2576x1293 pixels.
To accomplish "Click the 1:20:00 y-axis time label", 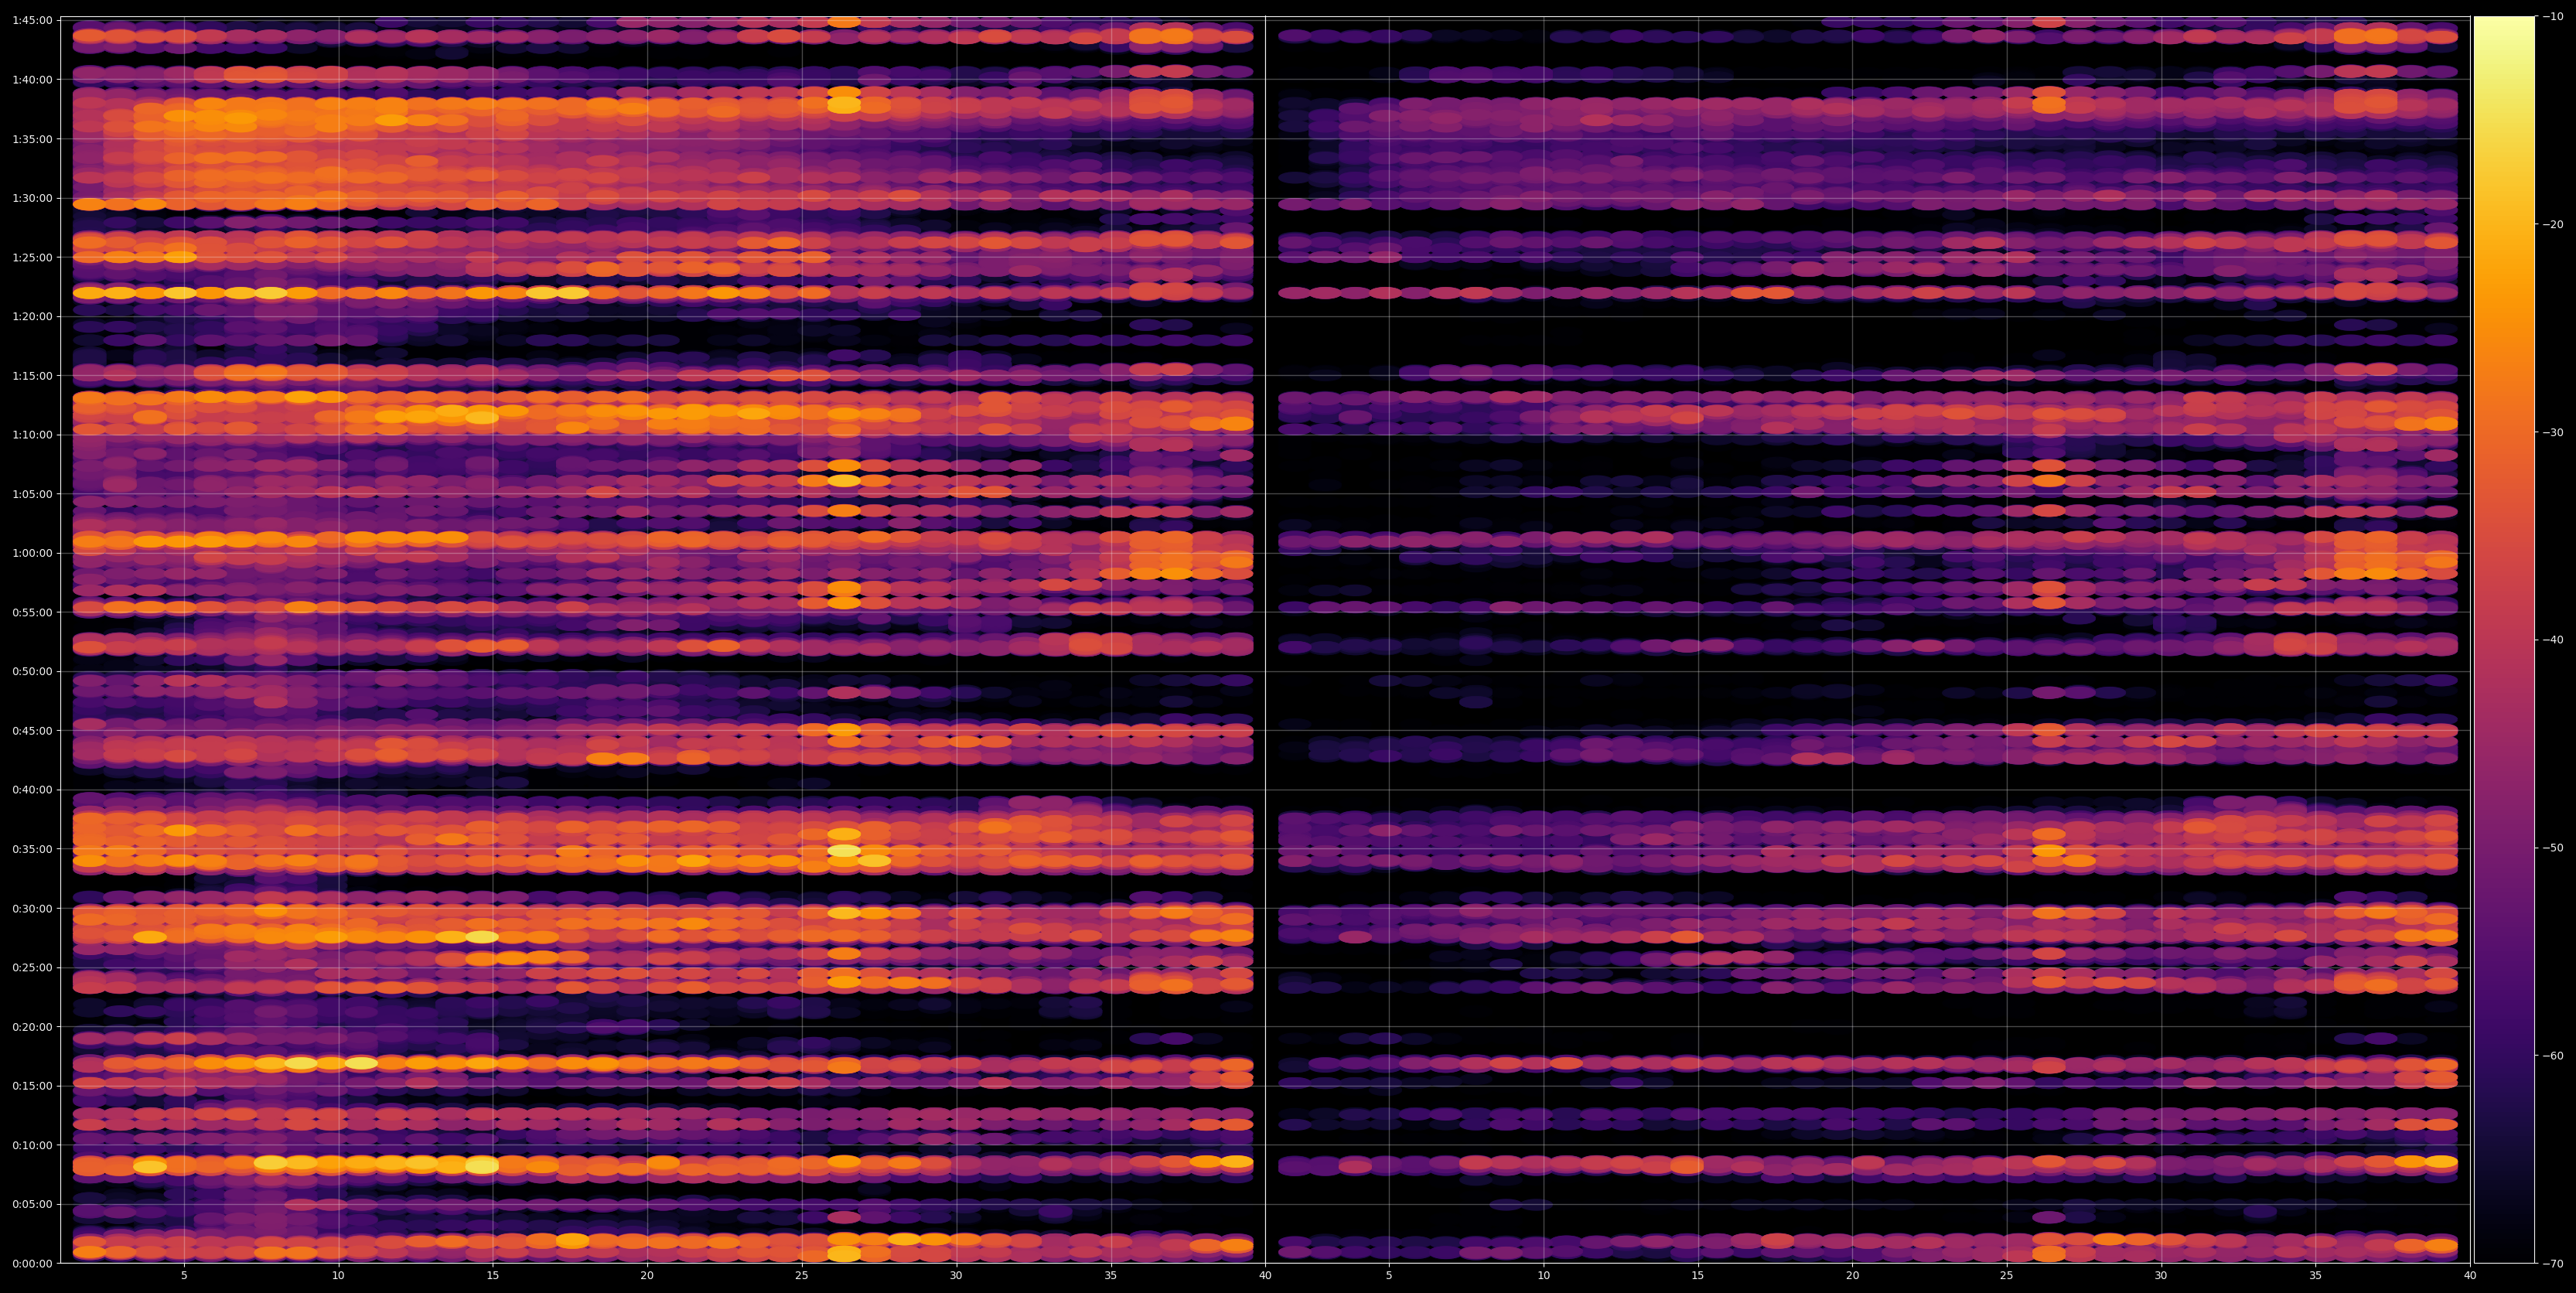I will click(x=32, y=316).
